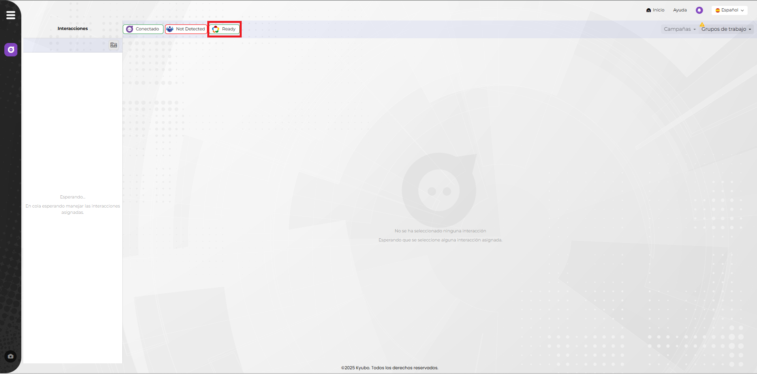The image size is (757, 374).
Task: Click the 'Esperando...' text in the interactions list
Action: [x=73, y=197]
